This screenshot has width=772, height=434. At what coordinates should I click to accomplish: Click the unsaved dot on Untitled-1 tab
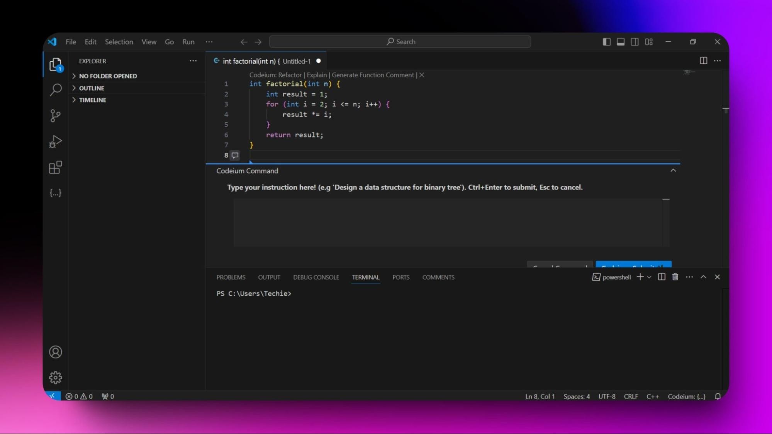tap(319, 61)
